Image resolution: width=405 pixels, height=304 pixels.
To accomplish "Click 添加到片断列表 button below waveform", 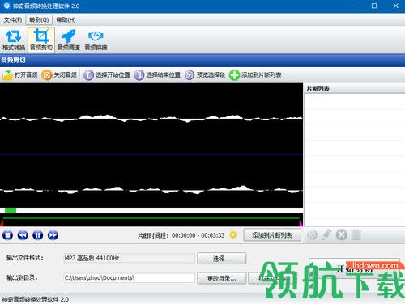I will point(272,235).
